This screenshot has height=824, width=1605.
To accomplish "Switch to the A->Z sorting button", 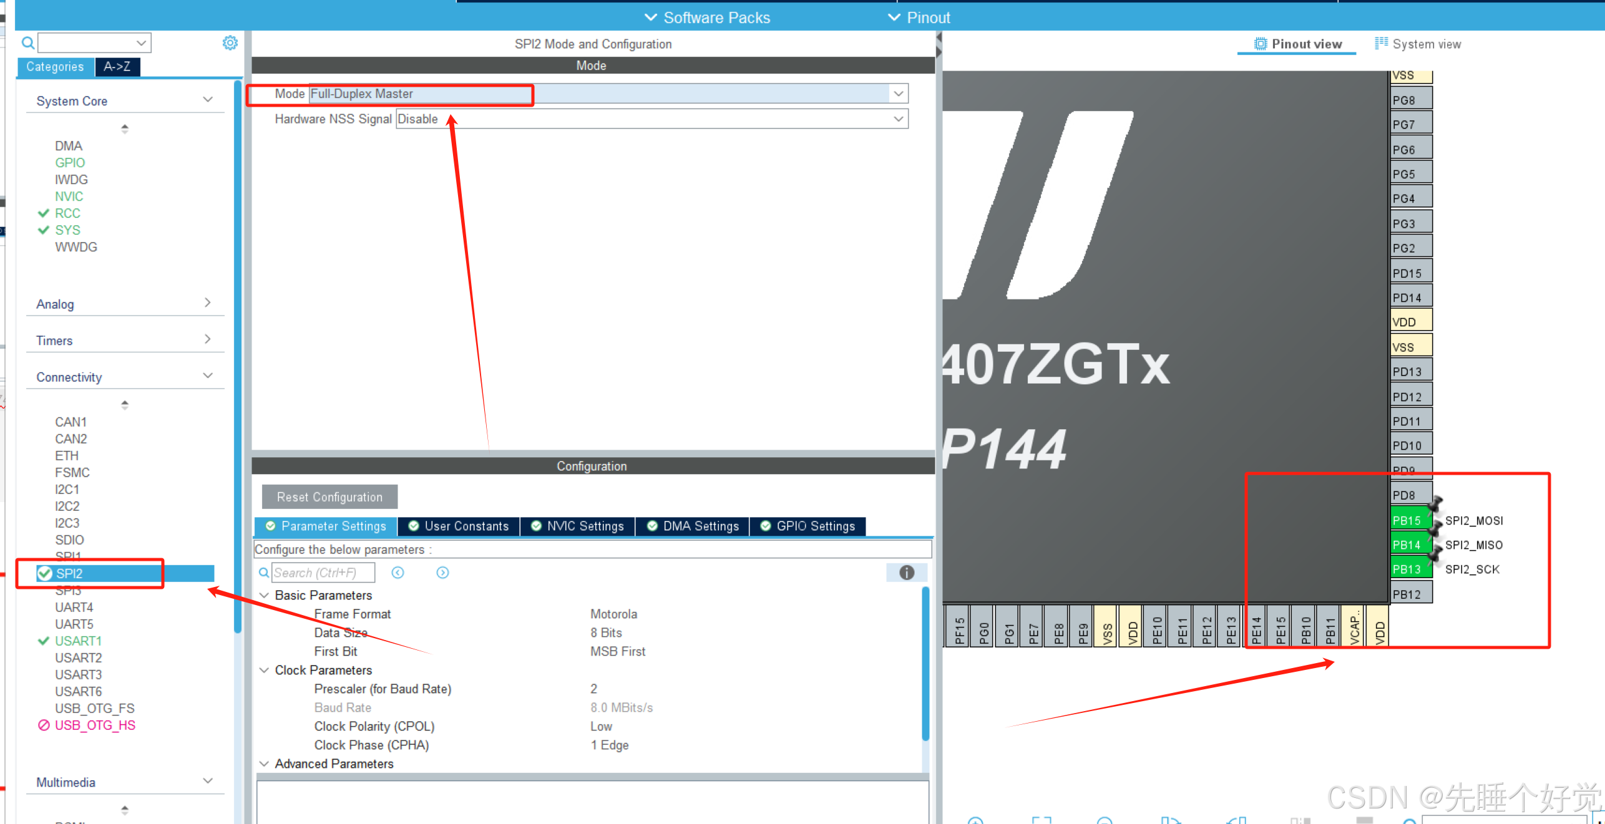I will point(117,67).
